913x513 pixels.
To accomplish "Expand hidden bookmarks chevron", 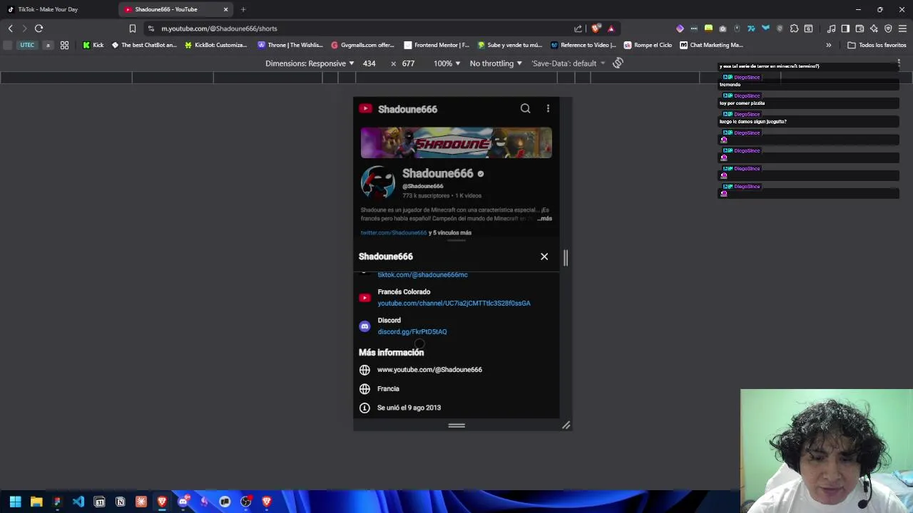I will point(828,45).
